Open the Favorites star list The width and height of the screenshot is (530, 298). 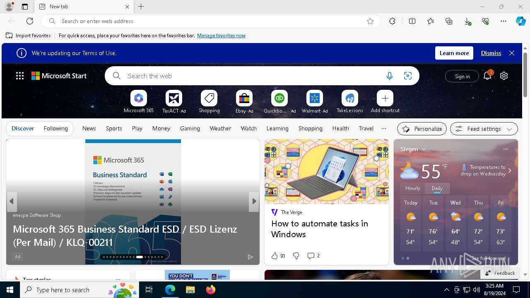coord(431,21)
